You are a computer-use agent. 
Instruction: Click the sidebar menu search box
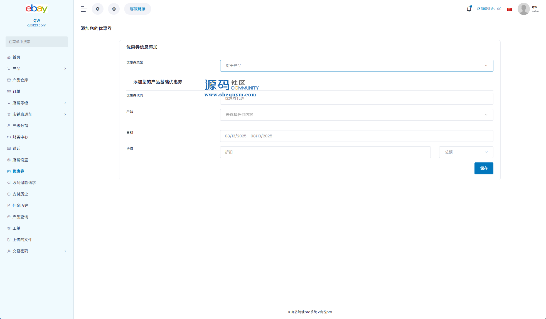point(37,42)
